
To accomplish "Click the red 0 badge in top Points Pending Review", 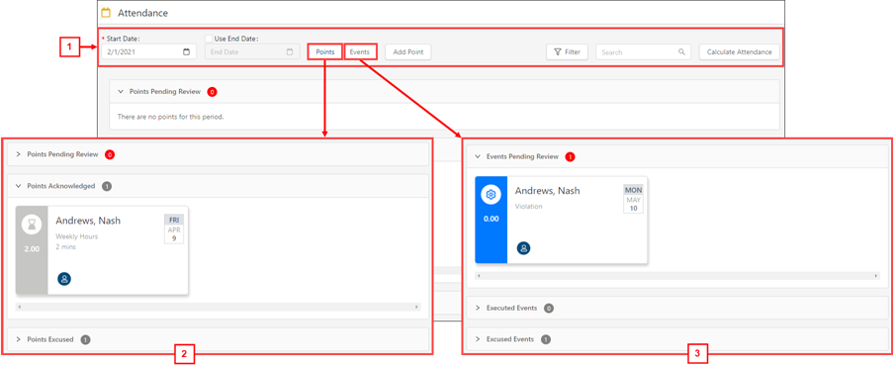I will point(212,91).
